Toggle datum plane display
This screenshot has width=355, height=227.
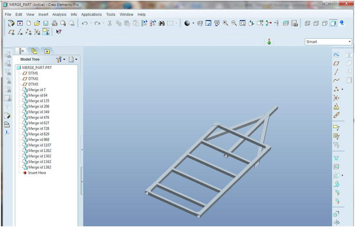pyautogui.click(x=11, y=32)
